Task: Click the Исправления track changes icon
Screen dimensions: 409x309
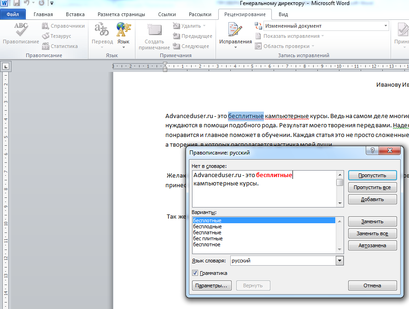Action: (235, 29)
